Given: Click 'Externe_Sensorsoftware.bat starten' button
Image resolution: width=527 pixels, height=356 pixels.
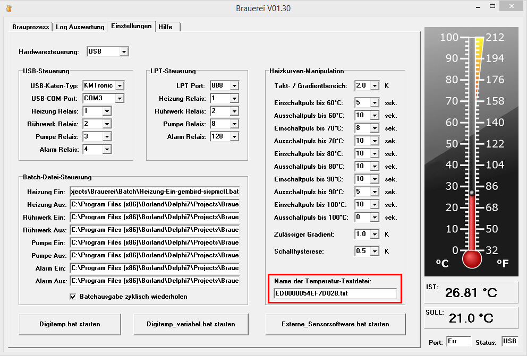Looking at the screenshot, I should point(335,324).
